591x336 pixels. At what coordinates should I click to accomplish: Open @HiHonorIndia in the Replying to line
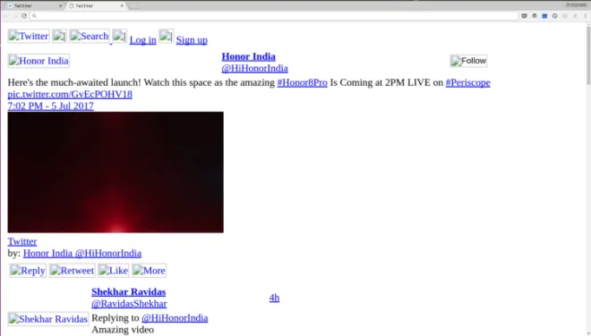(175, 318)
